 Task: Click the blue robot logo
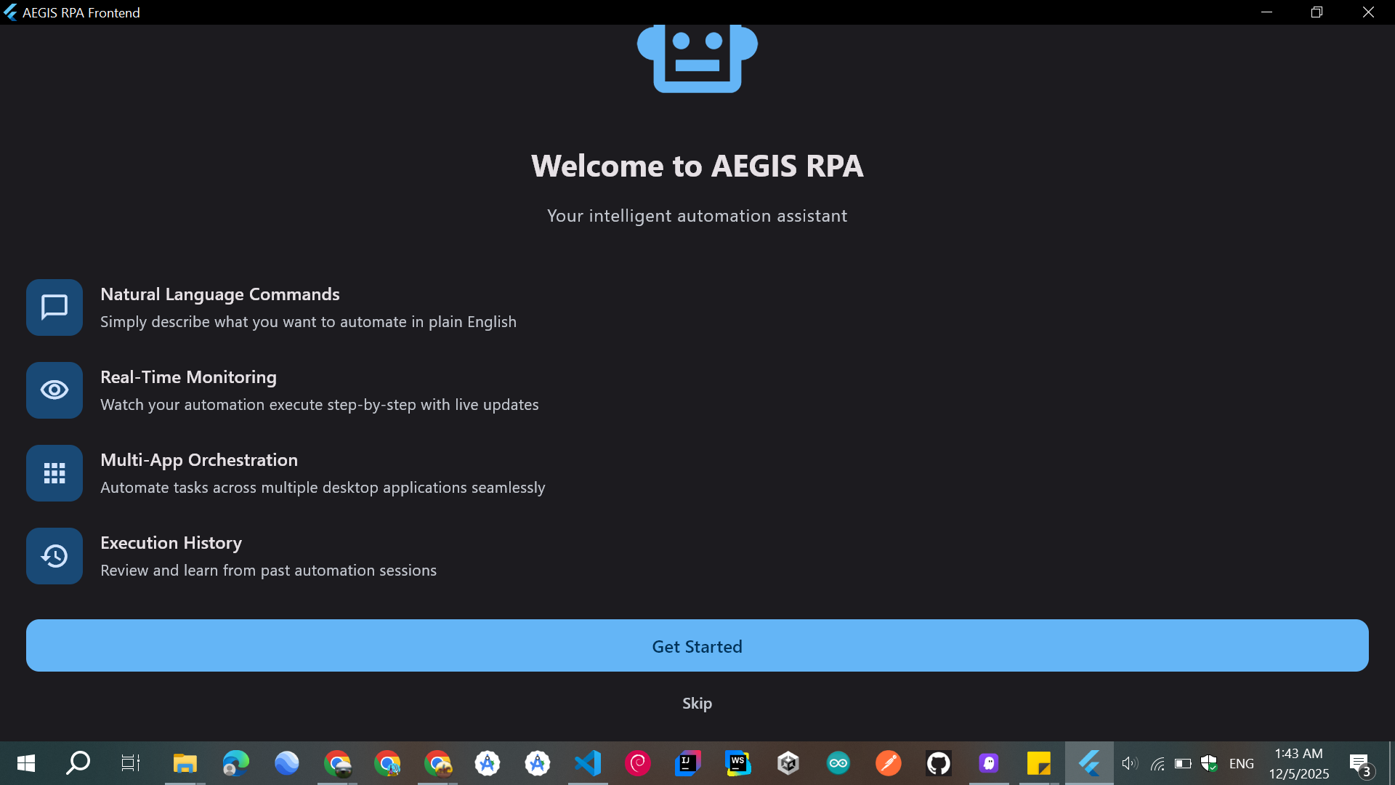[697, 58]
